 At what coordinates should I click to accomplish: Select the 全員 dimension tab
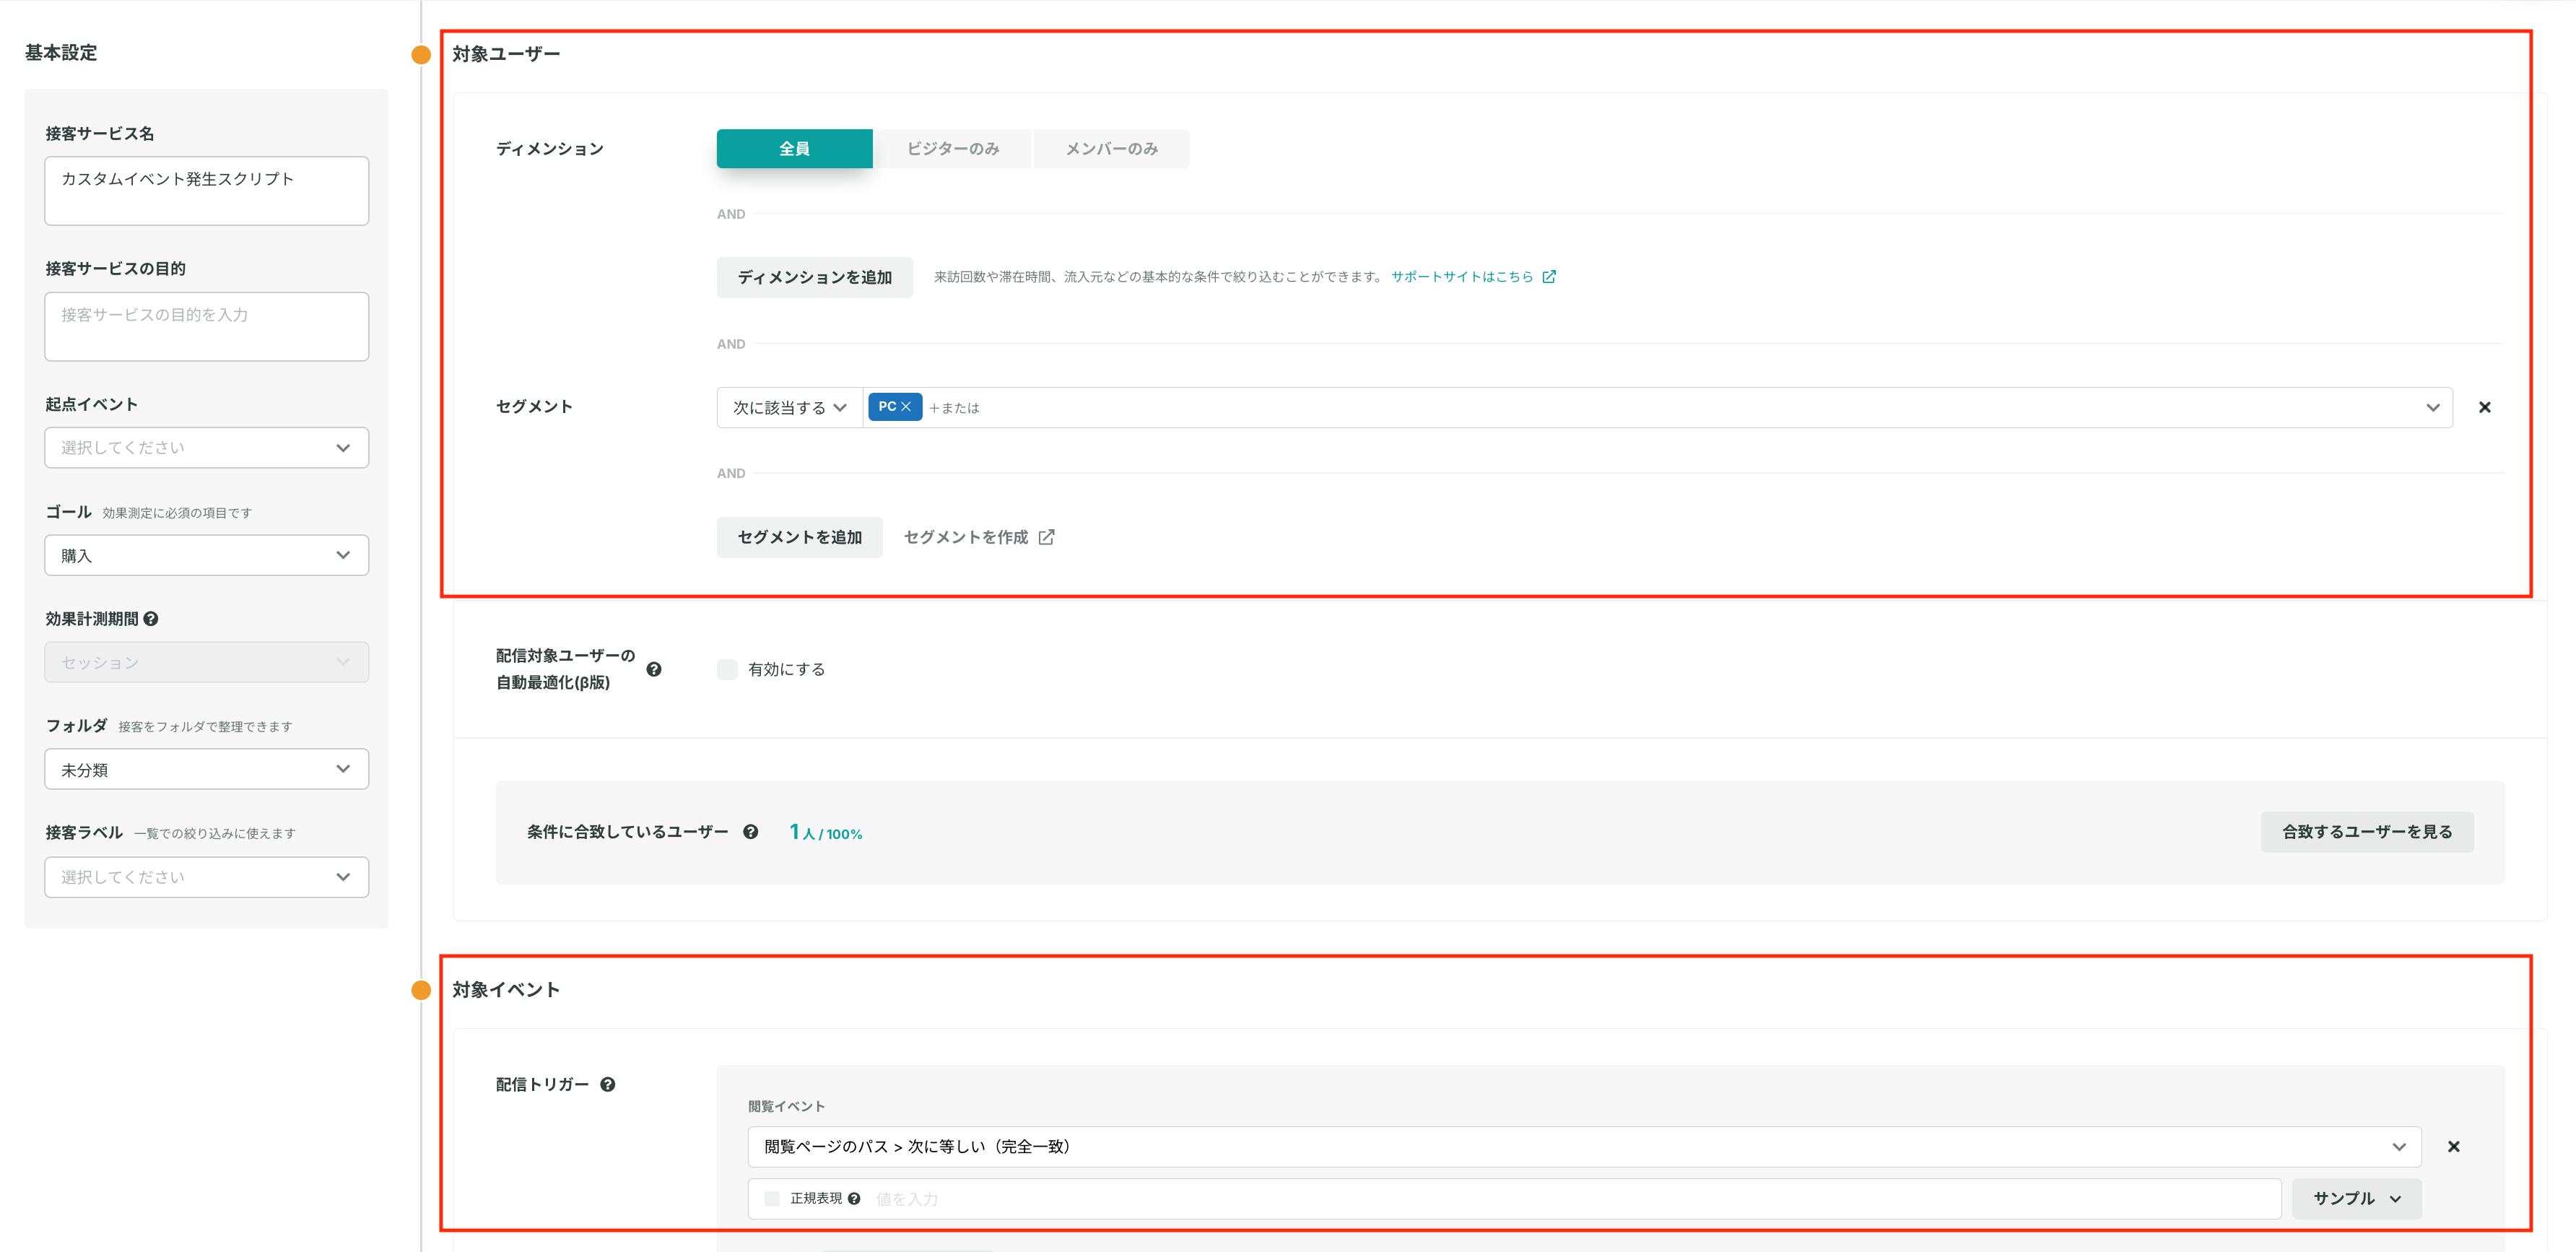point(794,149)
